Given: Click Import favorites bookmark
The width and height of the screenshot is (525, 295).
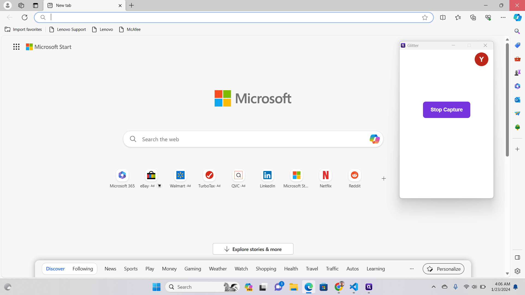Looking at the screenshot, I should [23, 29].
